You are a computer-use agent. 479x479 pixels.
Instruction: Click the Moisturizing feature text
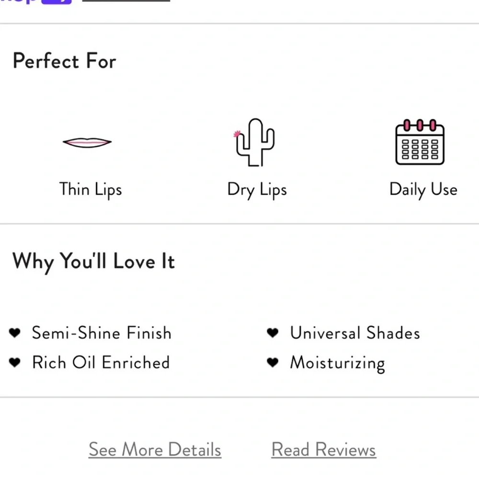tap(338, 364)
